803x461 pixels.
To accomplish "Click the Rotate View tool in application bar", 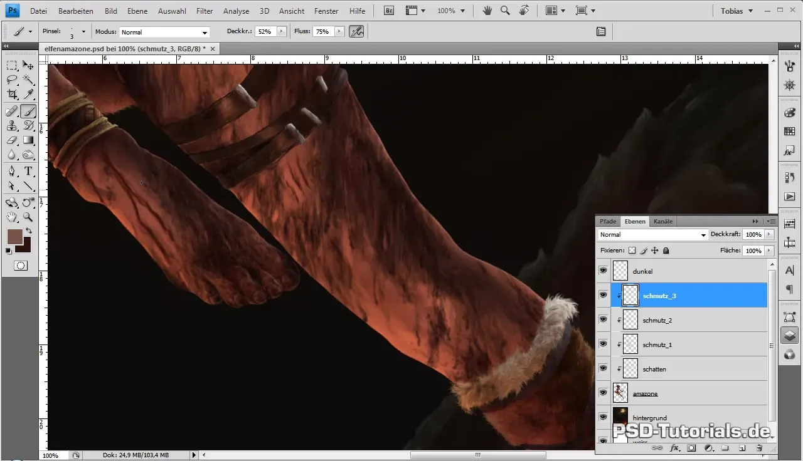I will tap(524, 11).
